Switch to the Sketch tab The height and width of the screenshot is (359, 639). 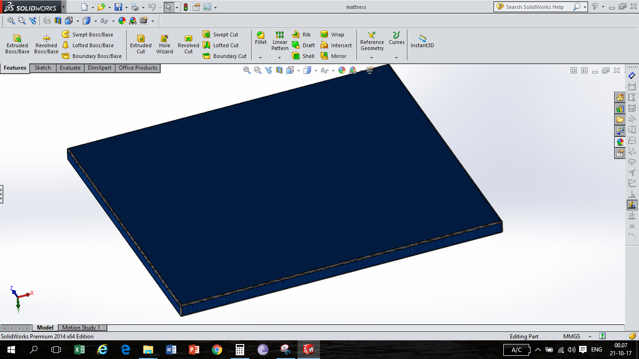(x=43, y=68)
